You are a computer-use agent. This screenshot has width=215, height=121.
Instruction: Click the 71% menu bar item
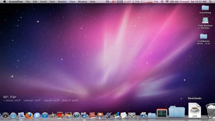click(136, 2)
